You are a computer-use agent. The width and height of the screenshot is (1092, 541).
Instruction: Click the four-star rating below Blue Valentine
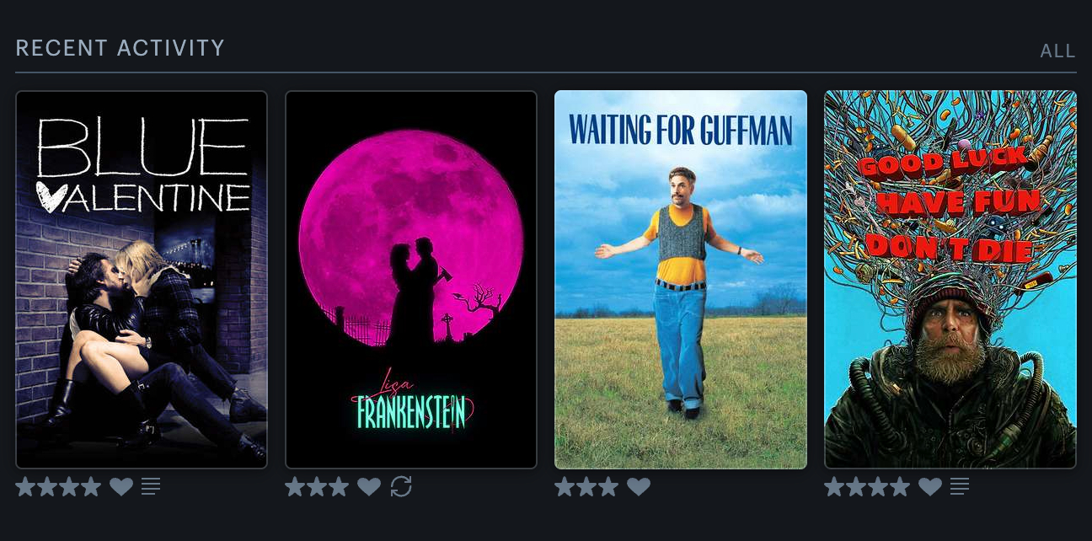[x=59, y=486]
